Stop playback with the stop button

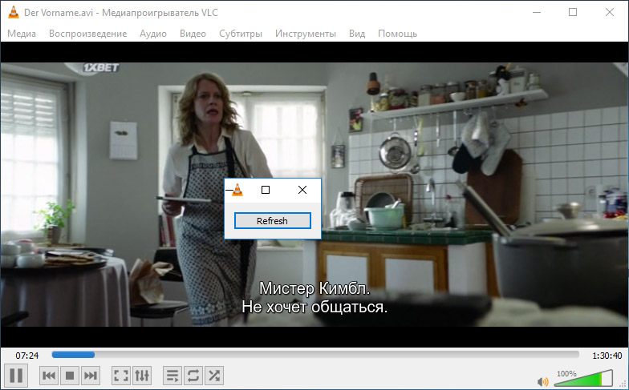[70, 376]
